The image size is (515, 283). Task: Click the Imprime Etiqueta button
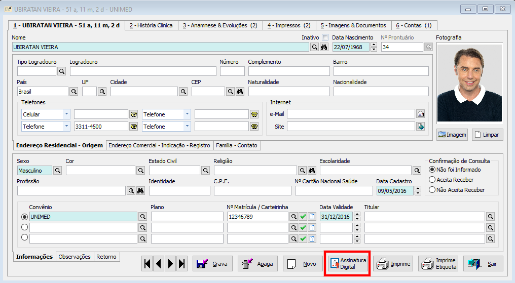(x=438, y=264)
